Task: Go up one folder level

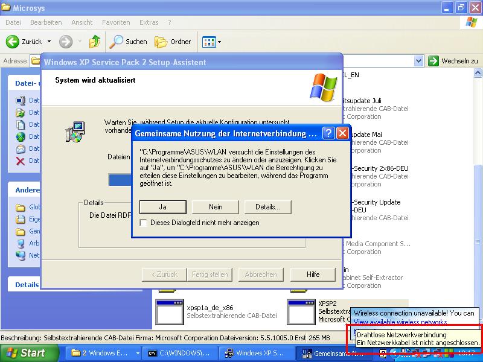Action: [95, 42]
